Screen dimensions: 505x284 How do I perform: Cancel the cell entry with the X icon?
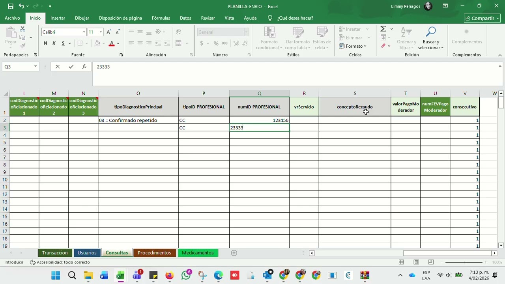[x=58, y=67]
